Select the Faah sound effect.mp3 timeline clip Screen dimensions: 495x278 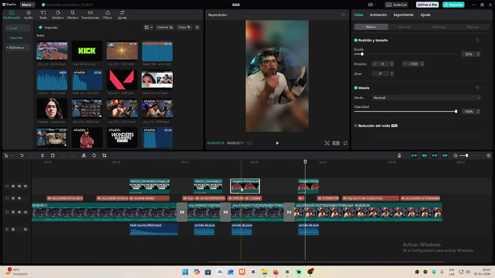[x=154, y=229]
